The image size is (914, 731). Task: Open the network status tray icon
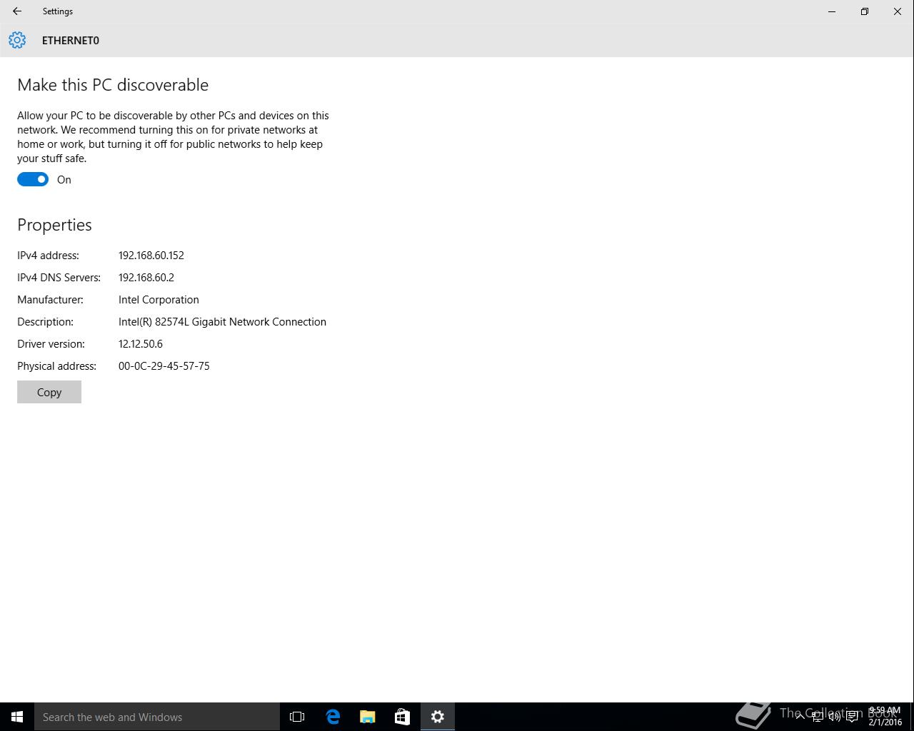[x=818, y=717]
